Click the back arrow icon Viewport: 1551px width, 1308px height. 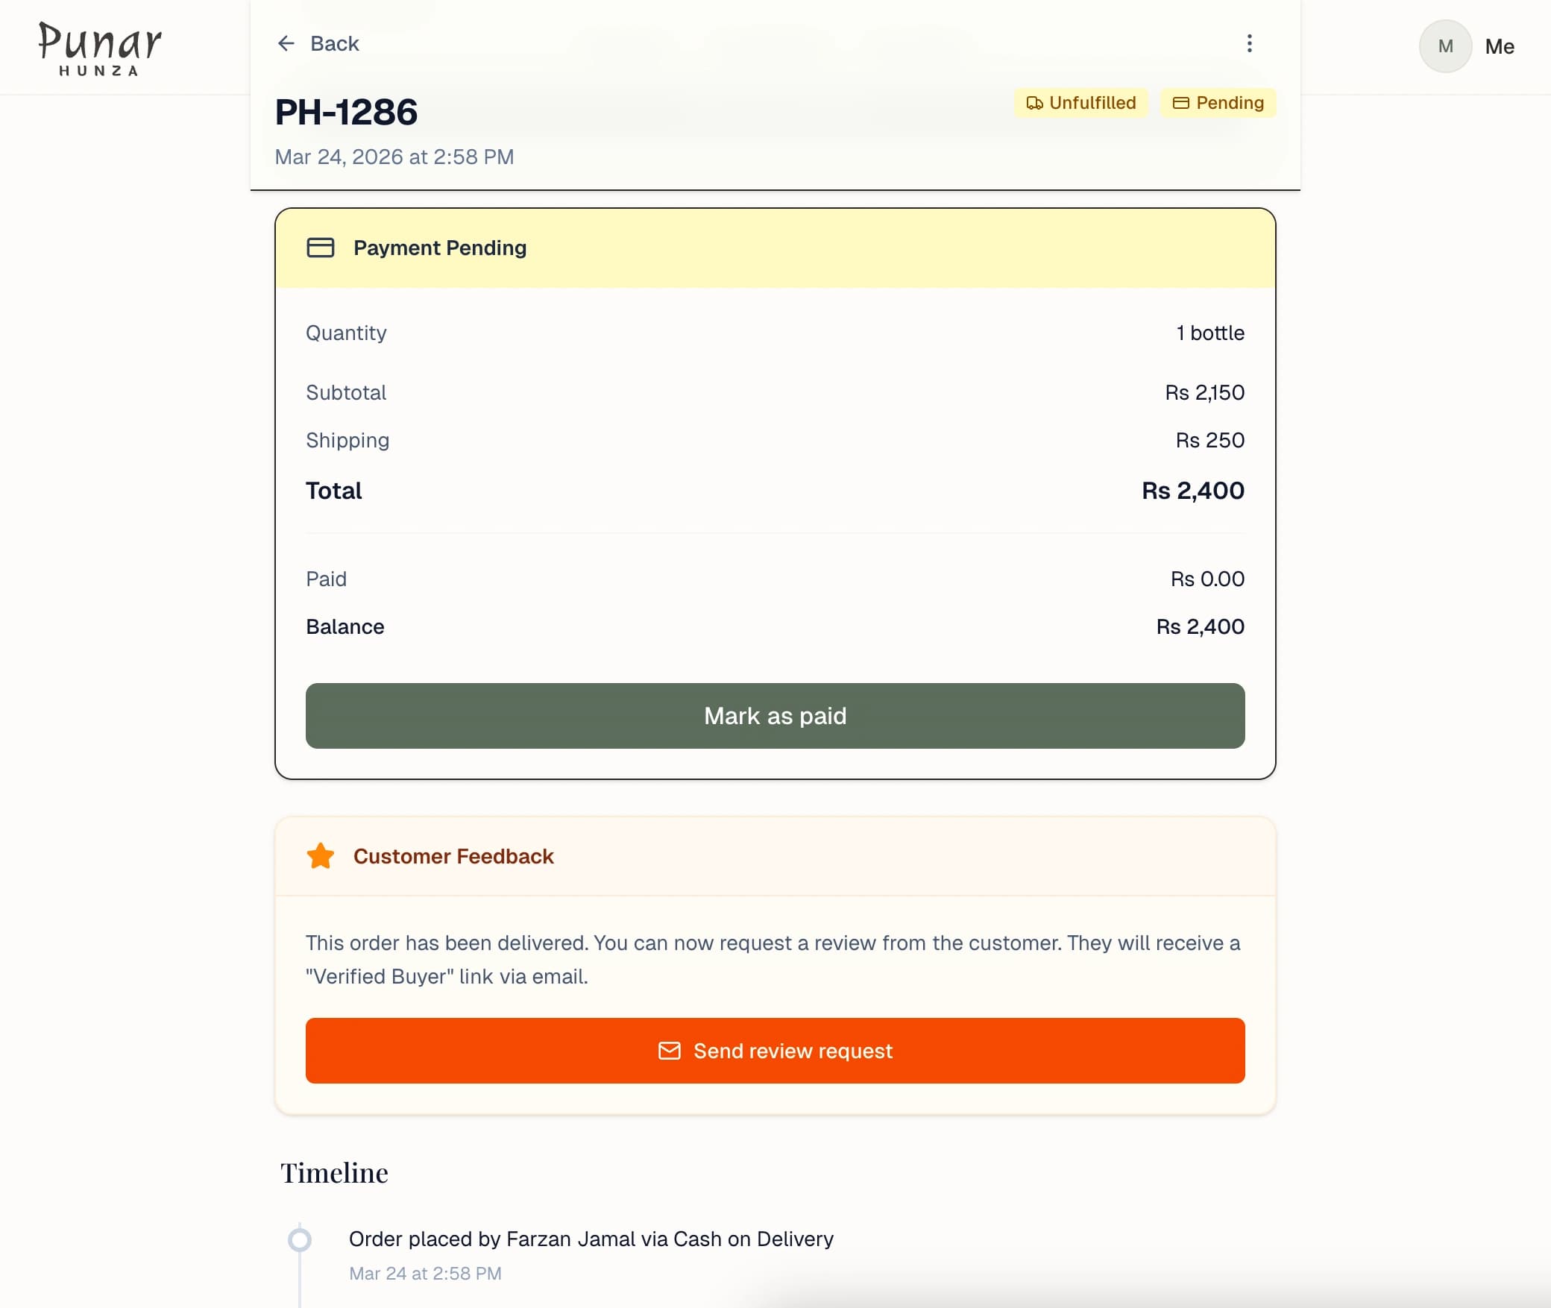click(x=286, y=43)
